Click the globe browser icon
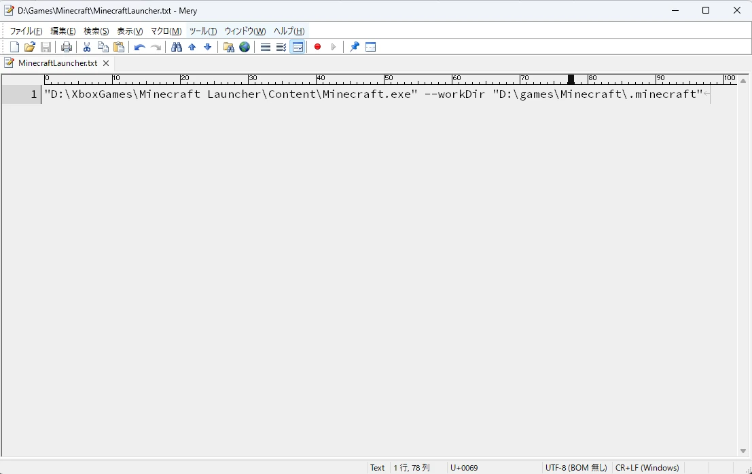Screen dimensions: 752x474 [x=245, y=47]
